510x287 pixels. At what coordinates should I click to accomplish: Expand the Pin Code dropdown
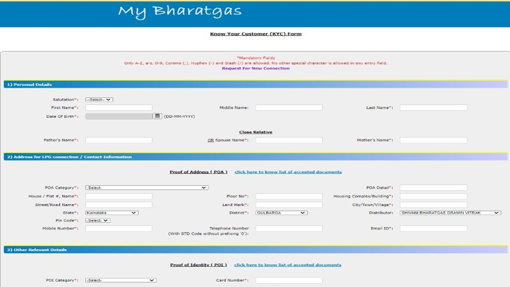click(98, 221)
